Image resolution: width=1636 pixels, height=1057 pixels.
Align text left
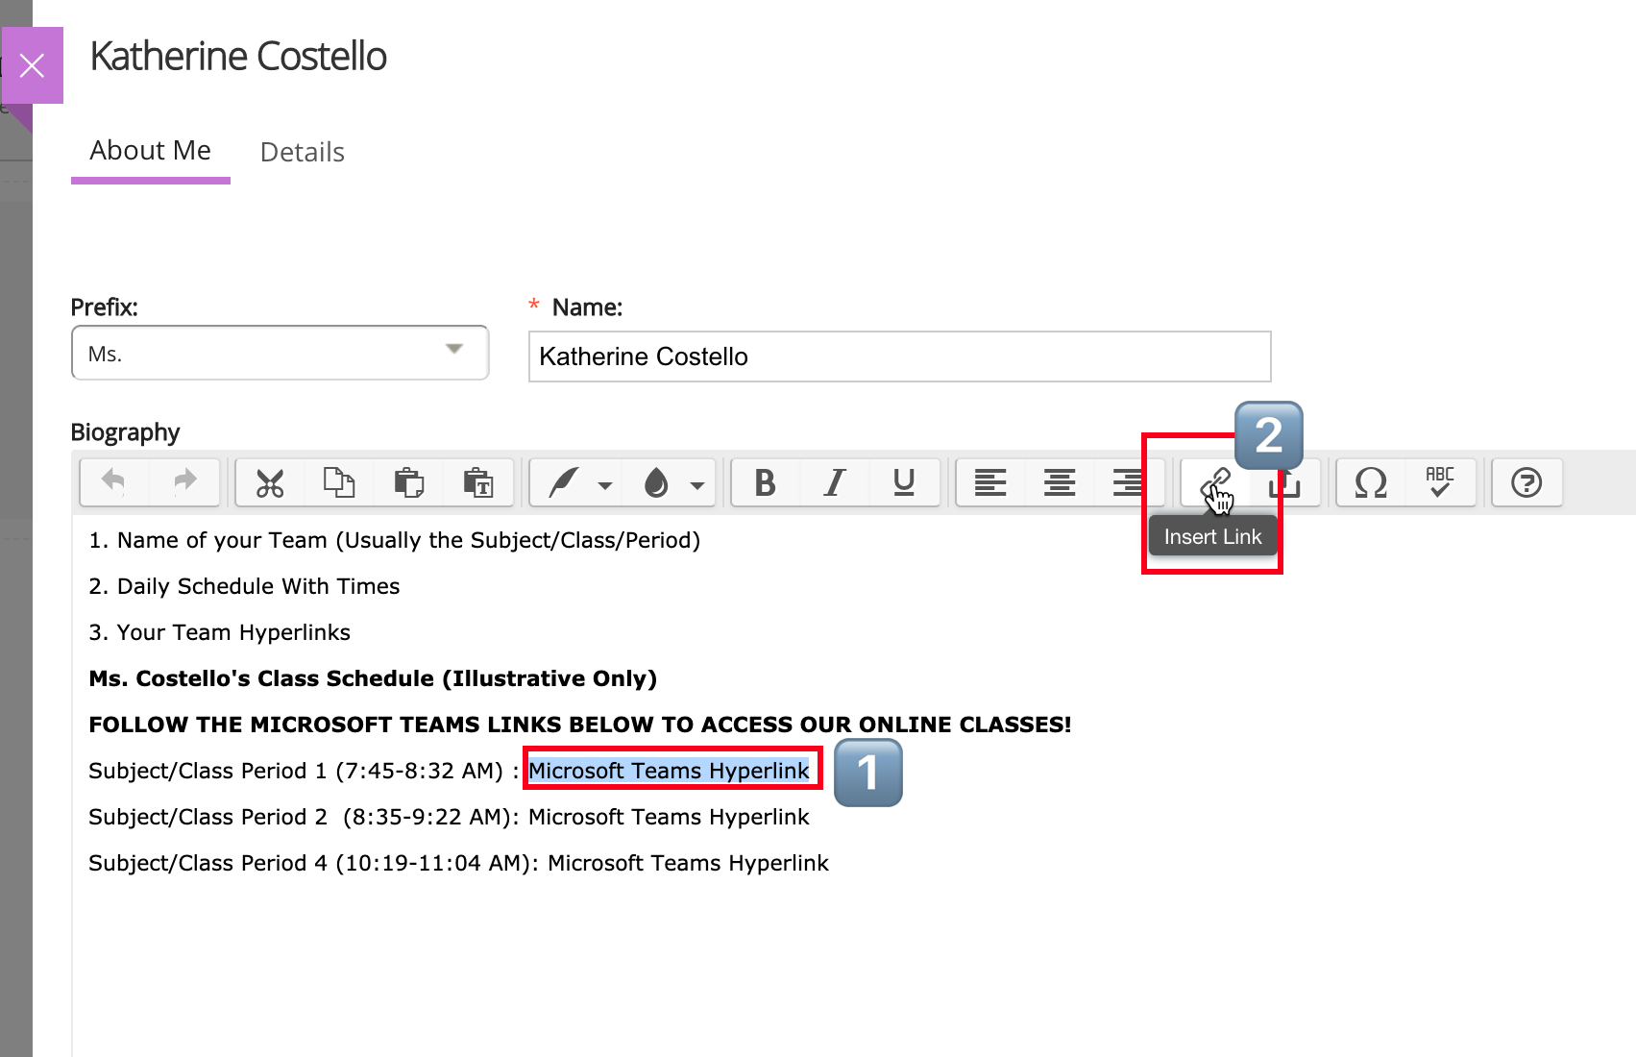click(990, 481)
